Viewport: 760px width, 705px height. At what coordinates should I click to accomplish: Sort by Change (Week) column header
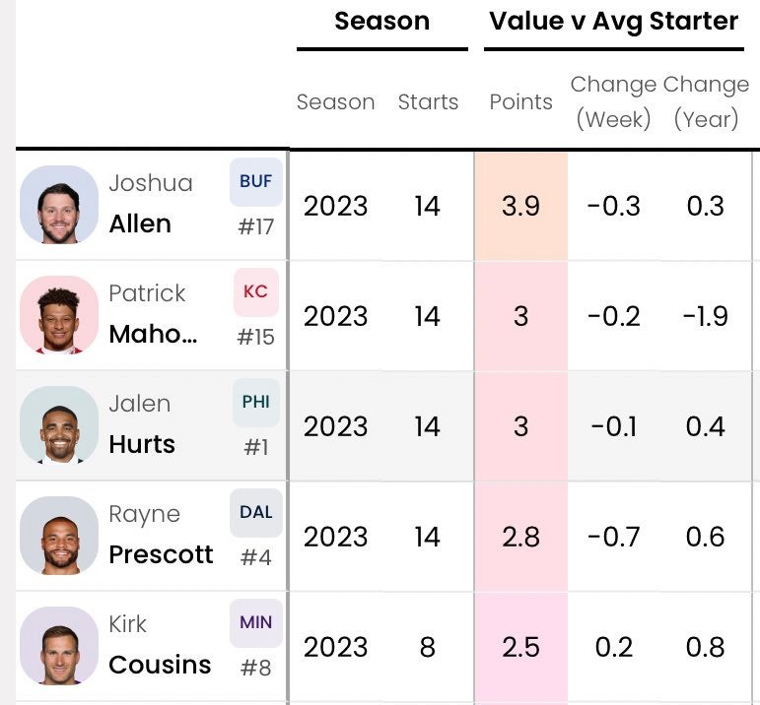pyautogui.click(x=613, y=102)
